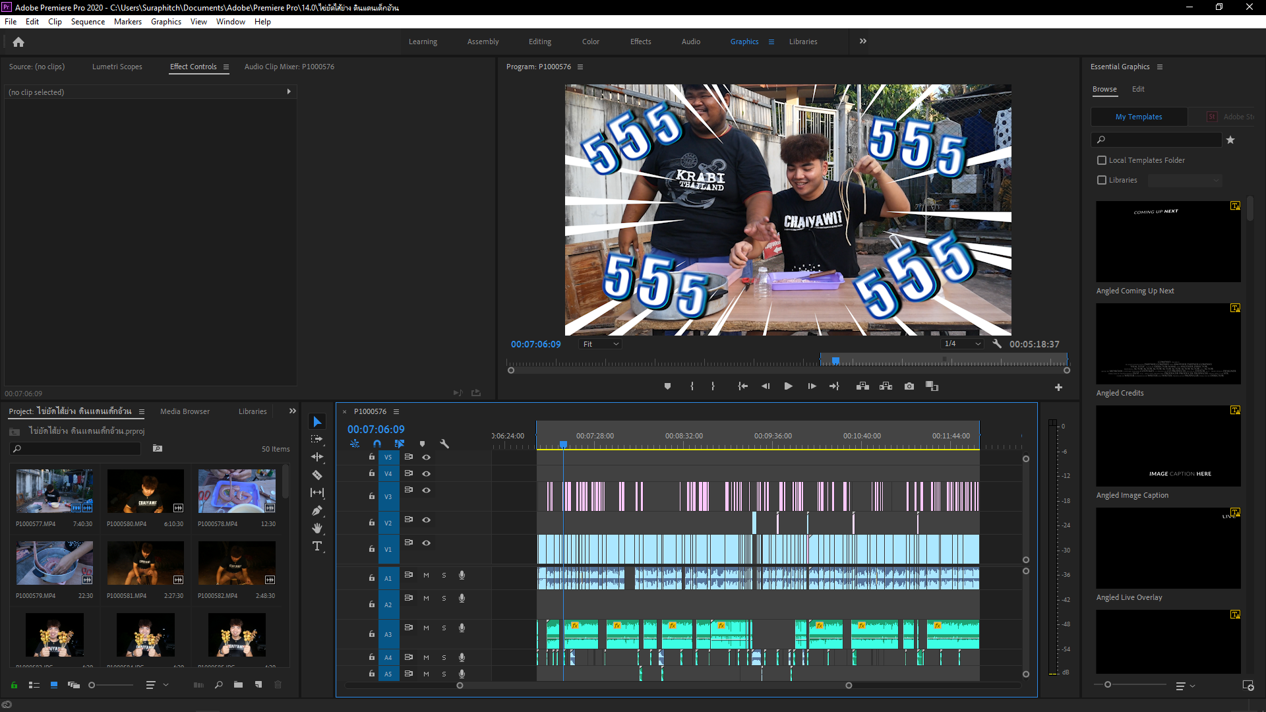Open 1/4 playback resolution dropdown
Screen dimensions: 1266x712
[x=962, y=343]
